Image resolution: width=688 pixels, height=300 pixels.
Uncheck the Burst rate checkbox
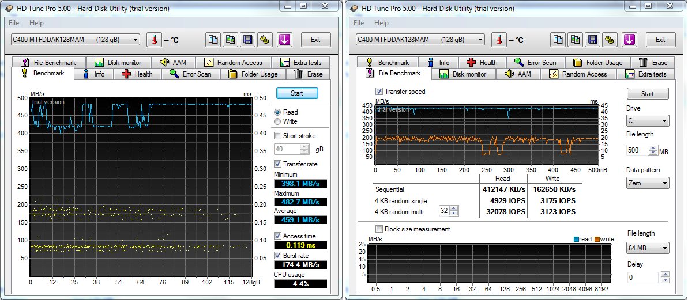pyautogui.click(x=278, y=255)
